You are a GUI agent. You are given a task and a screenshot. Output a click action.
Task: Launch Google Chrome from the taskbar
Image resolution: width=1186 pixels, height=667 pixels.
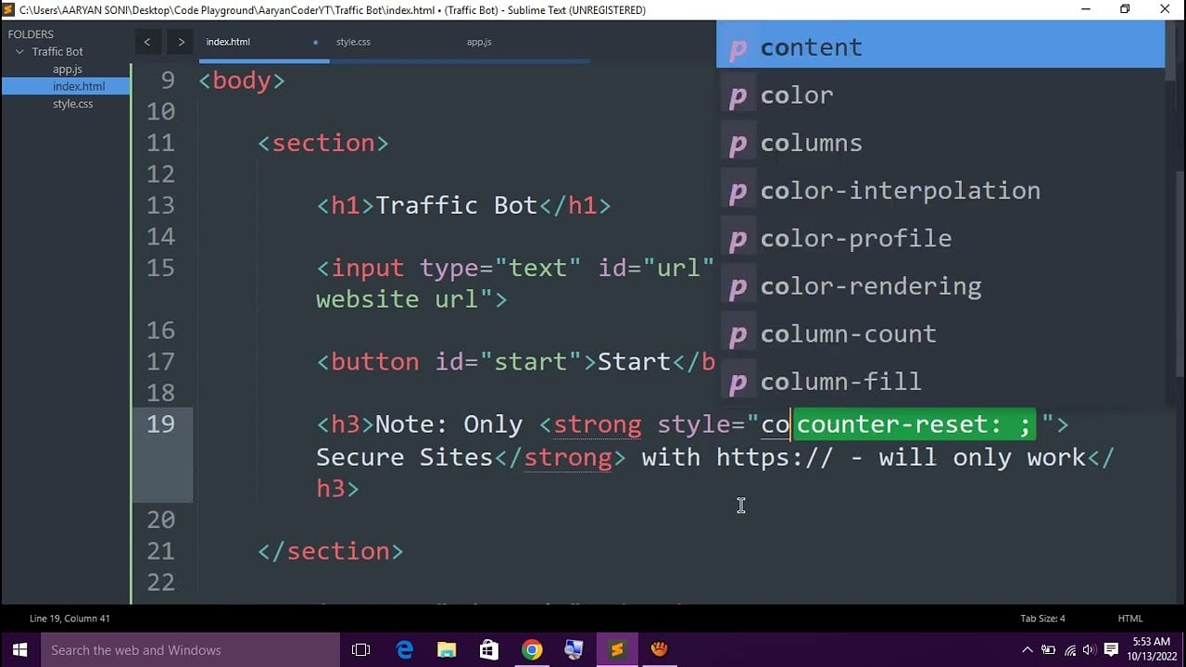(x=532, y=649)
